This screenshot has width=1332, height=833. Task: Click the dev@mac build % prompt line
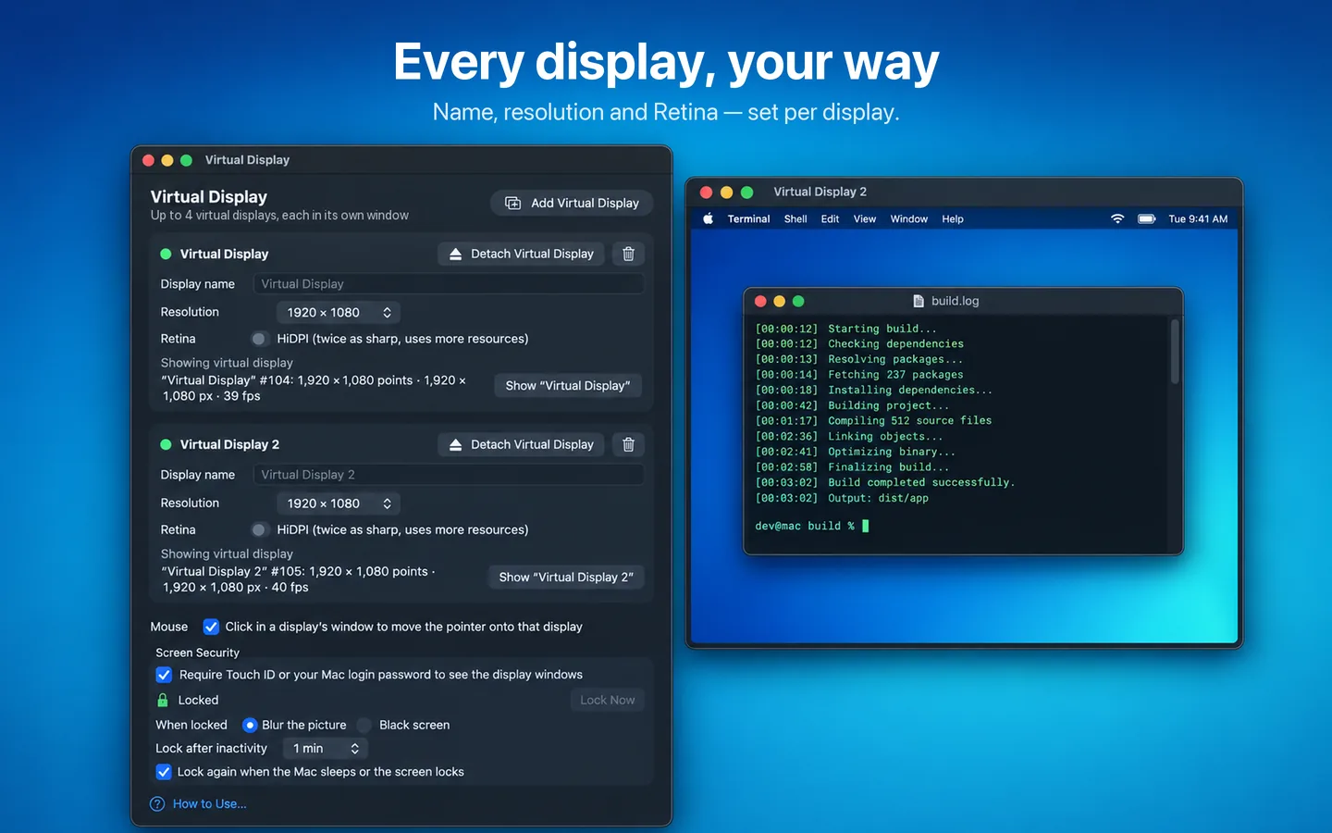812,526
